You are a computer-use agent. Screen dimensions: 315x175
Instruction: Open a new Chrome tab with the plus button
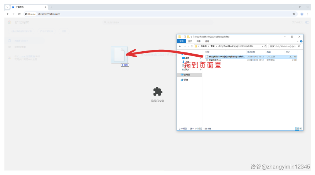point(51,7)
